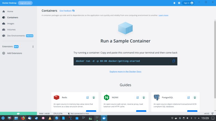Screen dimensions: 216x121
Task: Launch Firefox from the taskbar
Action: pyautogui.click(x=23, y=118)
